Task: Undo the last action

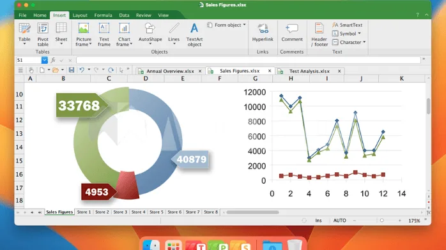Action: pyautogui.click(x=82, y=70)
